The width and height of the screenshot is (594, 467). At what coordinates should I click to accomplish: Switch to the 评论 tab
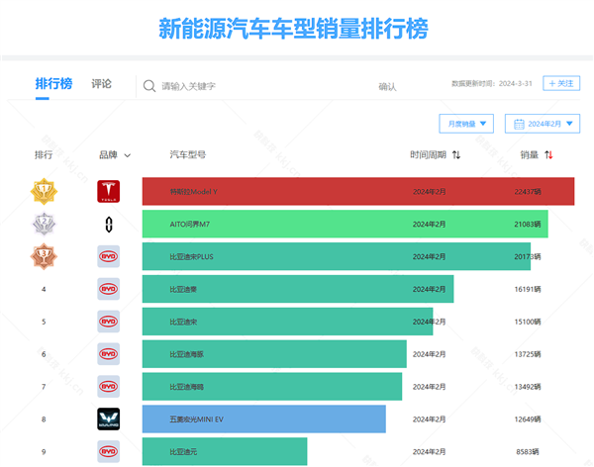pyautogui.click(x=101, y=84)
